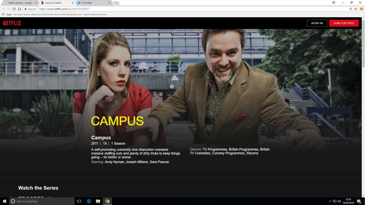Click the Watch the Series heading
The height and width of the screenshot is (205, 365).
tap(38, 188)
